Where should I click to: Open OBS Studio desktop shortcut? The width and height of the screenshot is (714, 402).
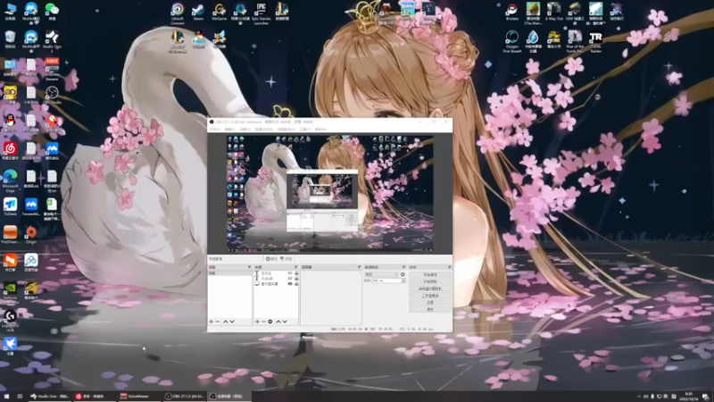point(52,96)
